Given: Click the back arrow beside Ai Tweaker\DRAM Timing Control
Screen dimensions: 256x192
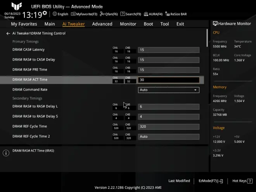Looking at the screenshot, I should [8, 33].
